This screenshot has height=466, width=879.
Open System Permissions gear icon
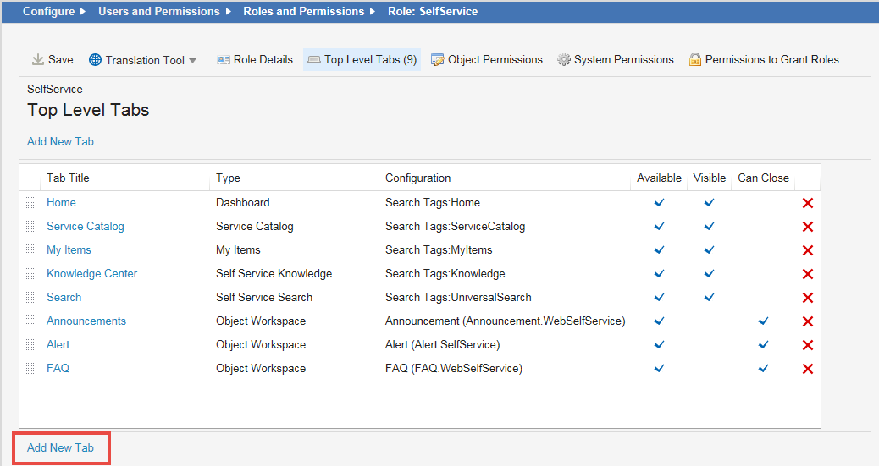click(564, 60)
